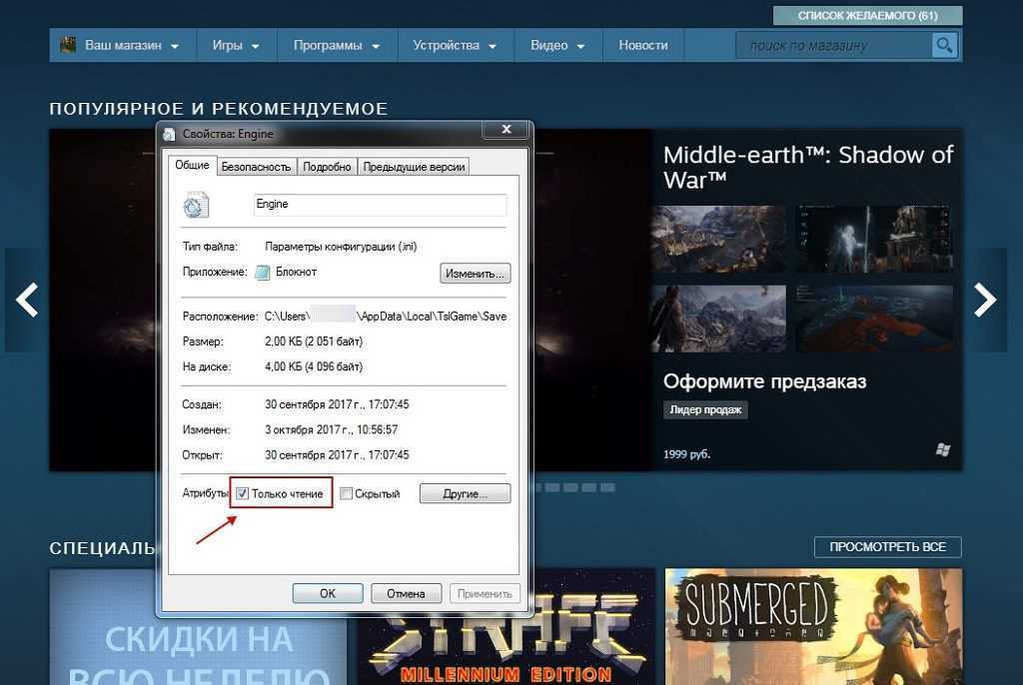The height and width of the screenshot is (685, 1023).
Task: Click the Steam store avatar icon
Action: [68, 45]
